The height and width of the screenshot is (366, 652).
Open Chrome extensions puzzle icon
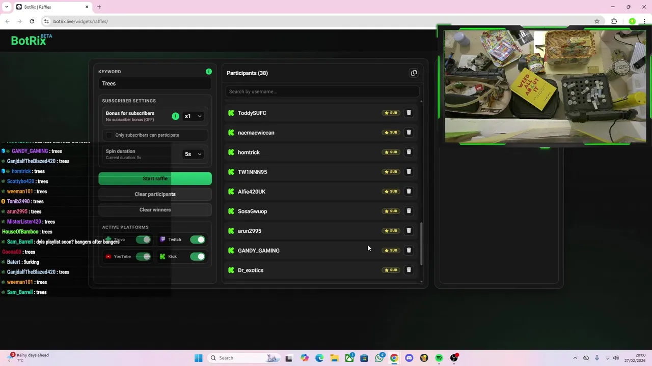tap(614, 21)
